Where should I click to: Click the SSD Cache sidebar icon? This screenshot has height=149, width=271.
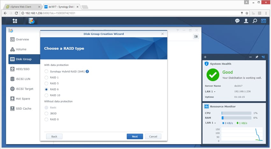click(x=12, y=109)
